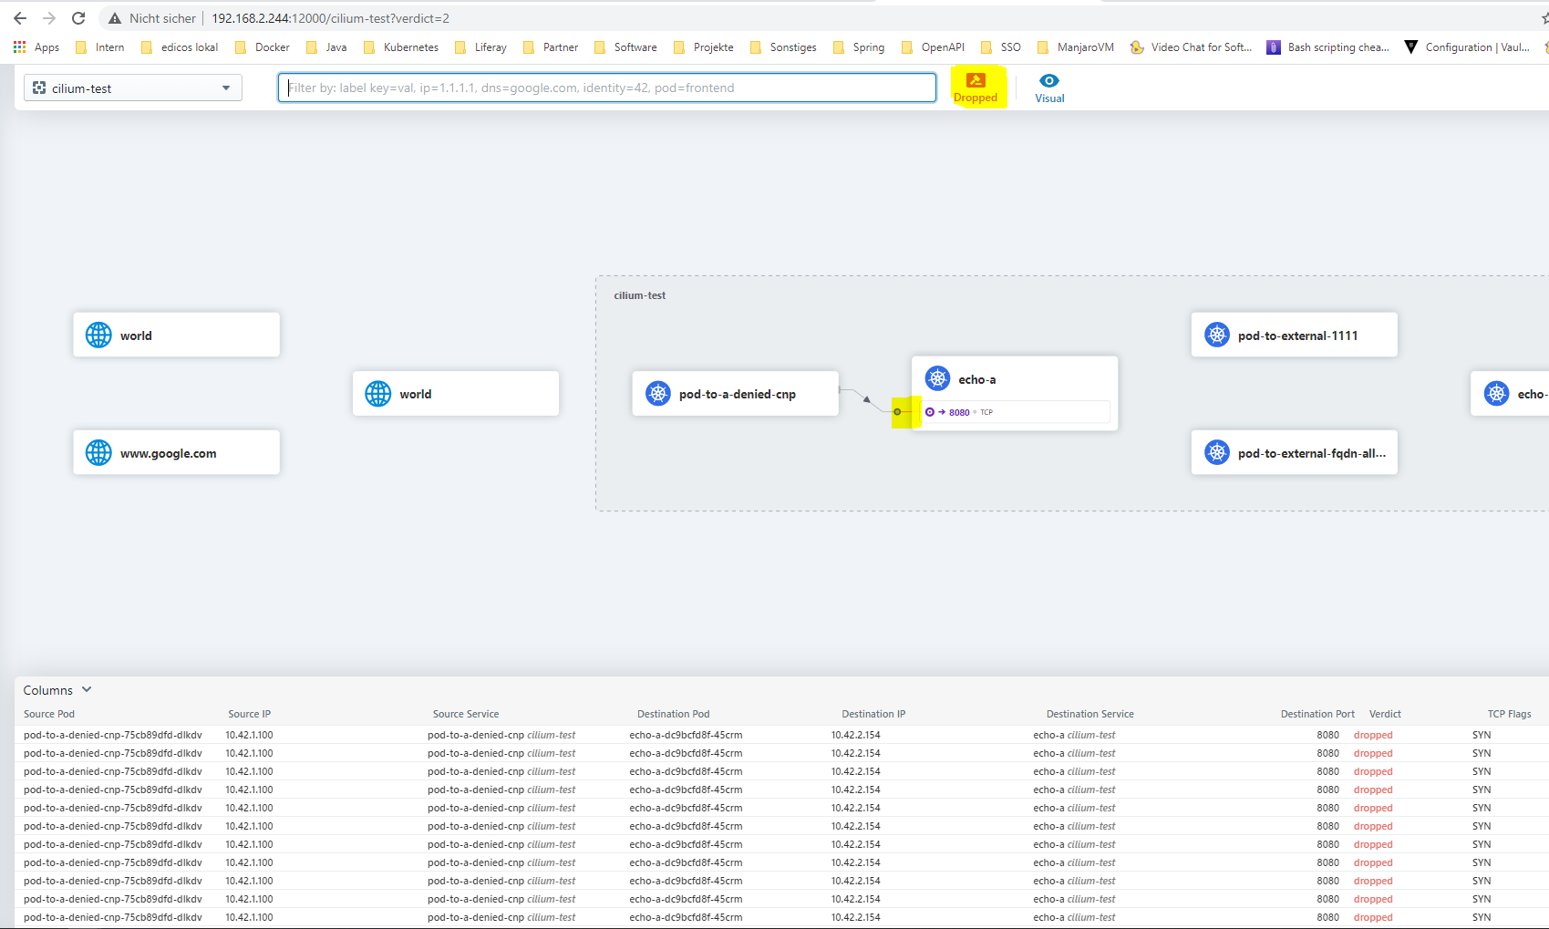This screenshot has width=1549, height=929.
Task: Open the Kubernetes bookmark folder
Action: pyautogui.click(x=401, y=47)
